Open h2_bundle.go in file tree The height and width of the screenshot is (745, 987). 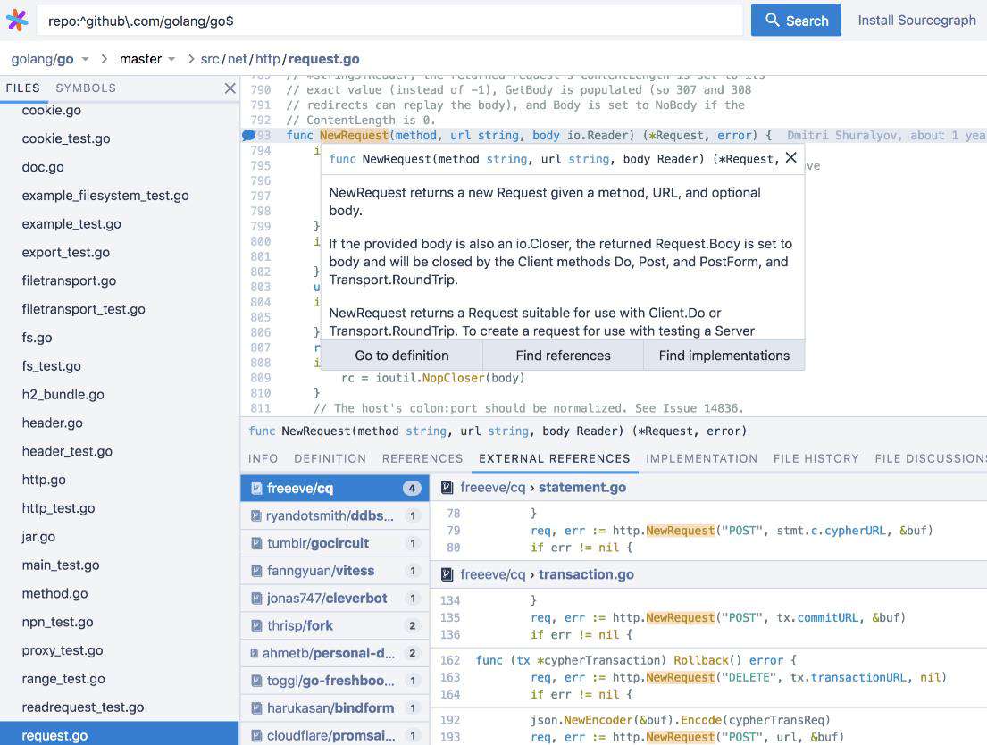[x=63, y=394]
